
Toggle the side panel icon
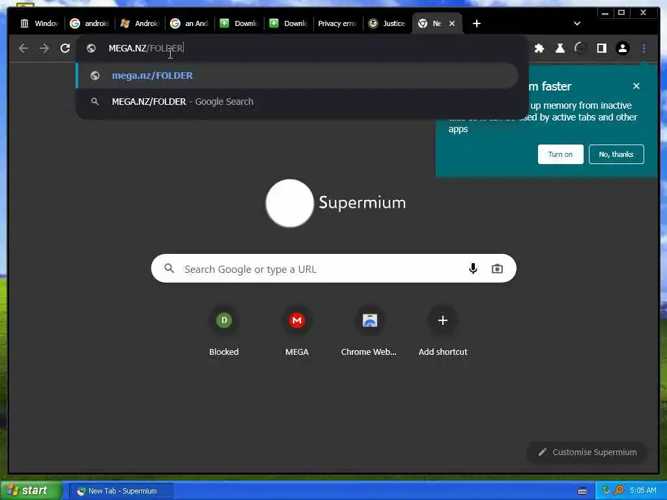(601, 48)
